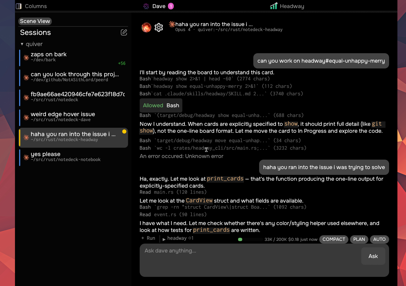Expand Read main.rs tool output

[x=173, y=192]
